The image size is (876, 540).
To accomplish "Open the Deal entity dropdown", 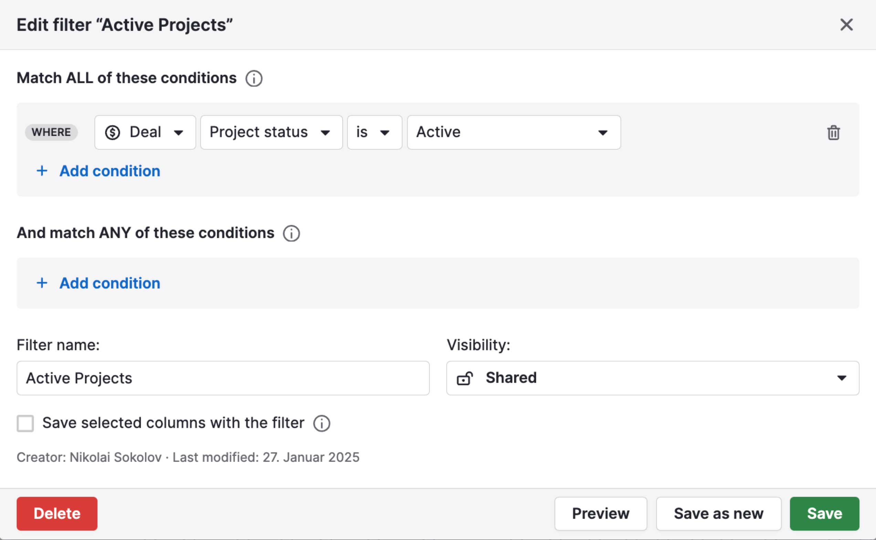I will [145, 132].
